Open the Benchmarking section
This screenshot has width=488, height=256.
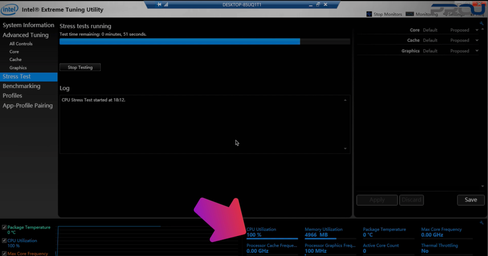point(22,86)
